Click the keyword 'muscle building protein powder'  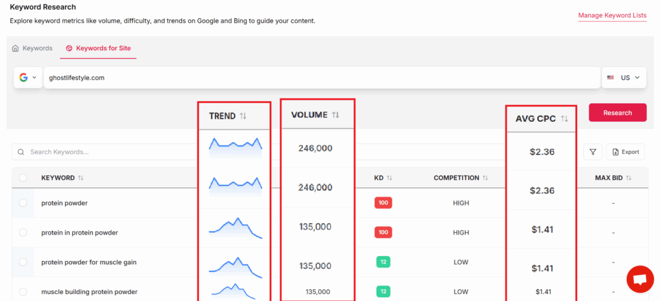[89, 291]
